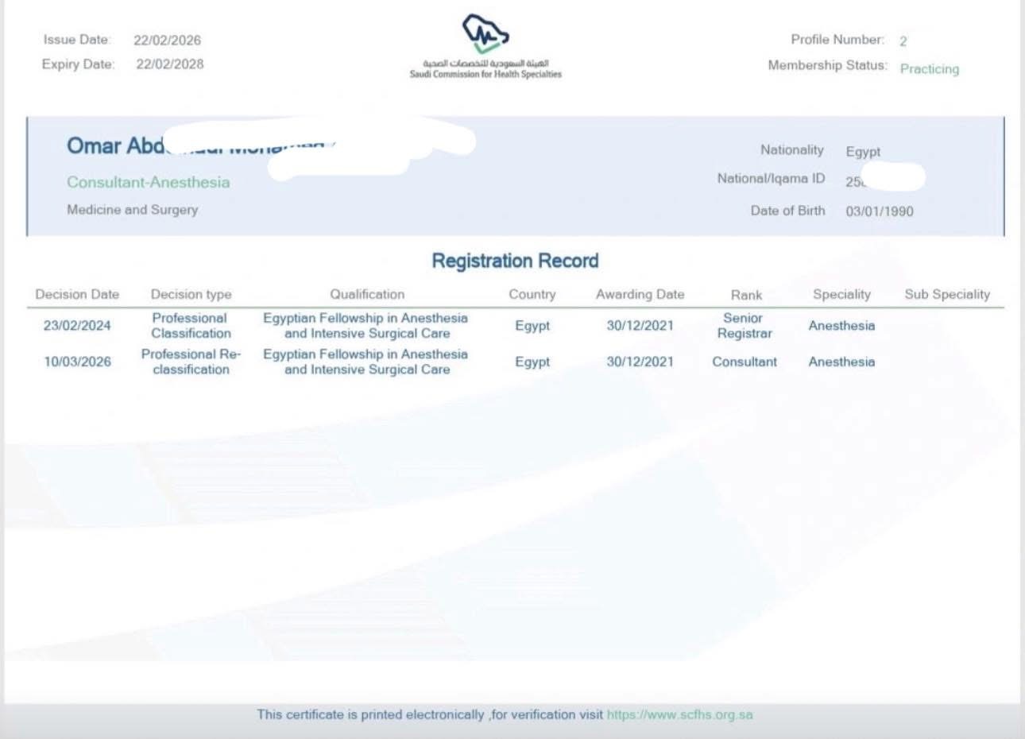This screenshot has height=739, width=1025.
Task: Click the Date of Birth value 03/01/1990
Action: tap(879, 211)
